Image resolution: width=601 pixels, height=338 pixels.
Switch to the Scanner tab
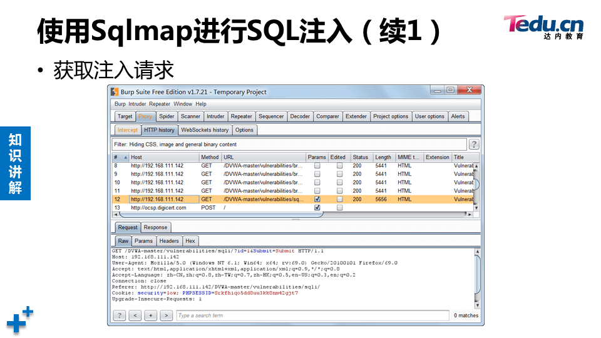(x=190, y=116)
